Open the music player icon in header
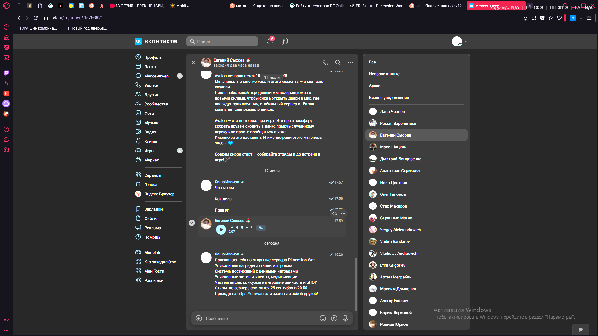Image resolution: width=598 pixels, height=336 pixels. pyautogui.click(x=285, y=41)
